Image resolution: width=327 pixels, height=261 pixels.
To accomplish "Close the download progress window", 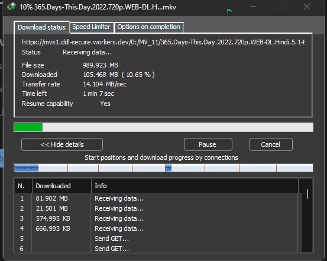I will pos(307,7).
